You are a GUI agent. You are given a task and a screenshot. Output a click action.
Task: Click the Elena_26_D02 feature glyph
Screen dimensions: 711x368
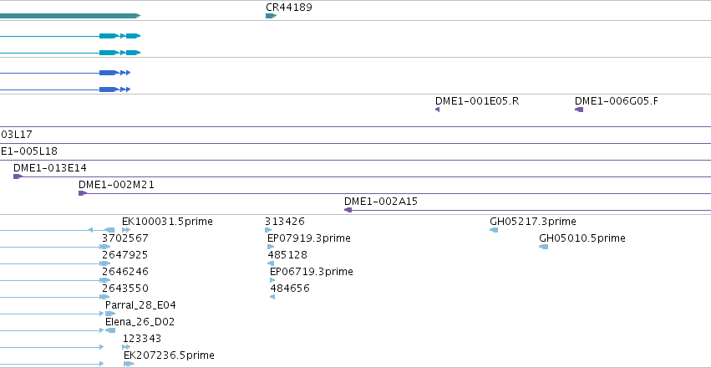coord(110,330)
